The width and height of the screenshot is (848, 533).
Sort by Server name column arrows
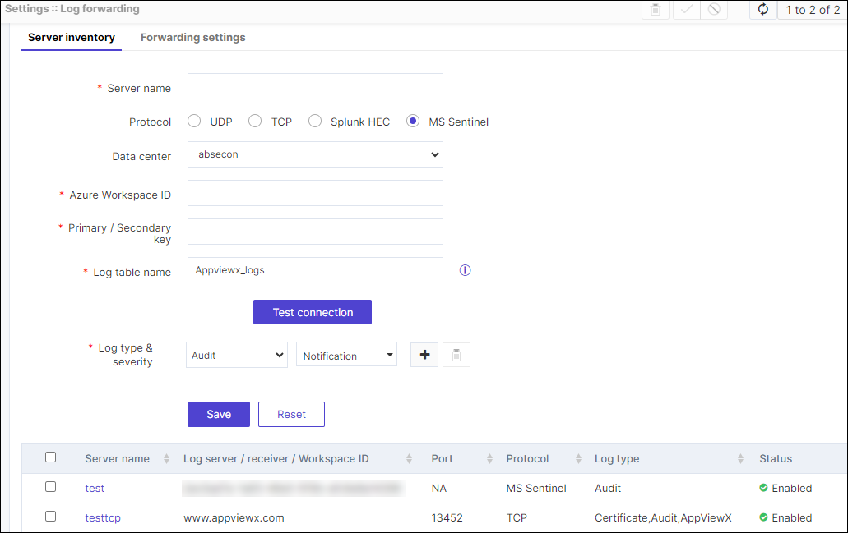(x=167, y=459)
